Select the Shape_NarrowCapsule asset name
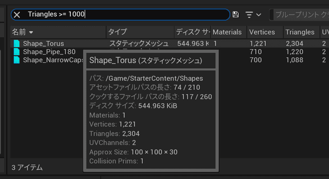329x179 pixels. point(53,60)
